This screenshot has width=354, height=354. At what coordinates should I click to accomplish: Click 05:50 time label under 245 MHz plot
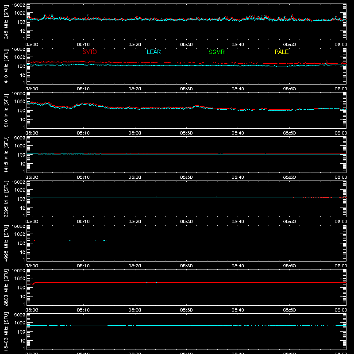coord(289,45)
